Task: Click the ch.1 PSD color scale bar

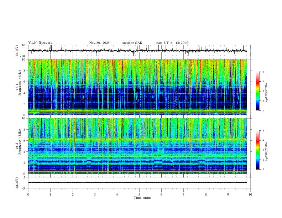Action: pyautogui.click(x=257, y=91)
